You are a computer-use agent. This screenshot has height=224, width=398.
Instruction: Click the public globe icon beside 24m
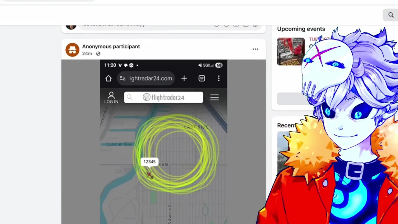click(98, 54)
